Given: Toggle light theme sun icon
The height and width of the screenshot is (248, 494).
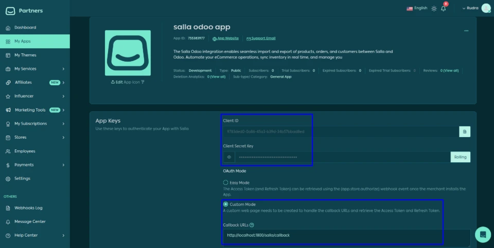Looking at the screenshot, I should coord(434,9).
